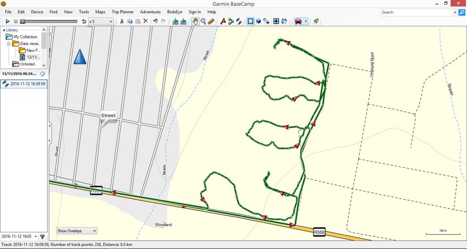Open the BirdsEye menu
The height and width of the screenshot is (249, 467).
pos(175,12)
